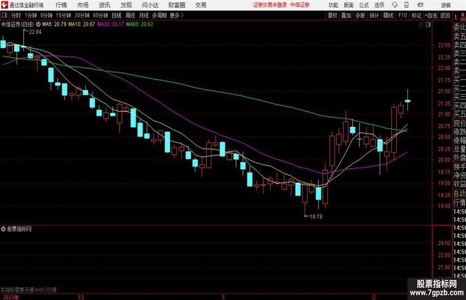Switch to 60分钟 period

pyautogui.click(x=100, y=15)
